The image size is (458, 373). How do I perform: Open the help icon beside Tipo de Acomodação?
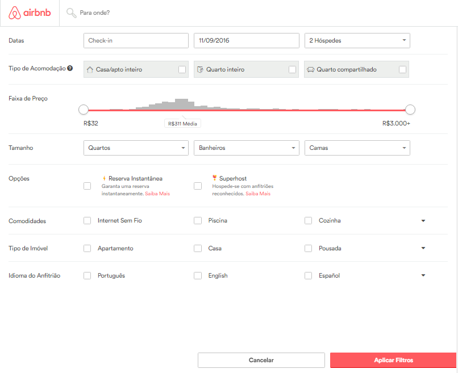(x=69, y=68)
